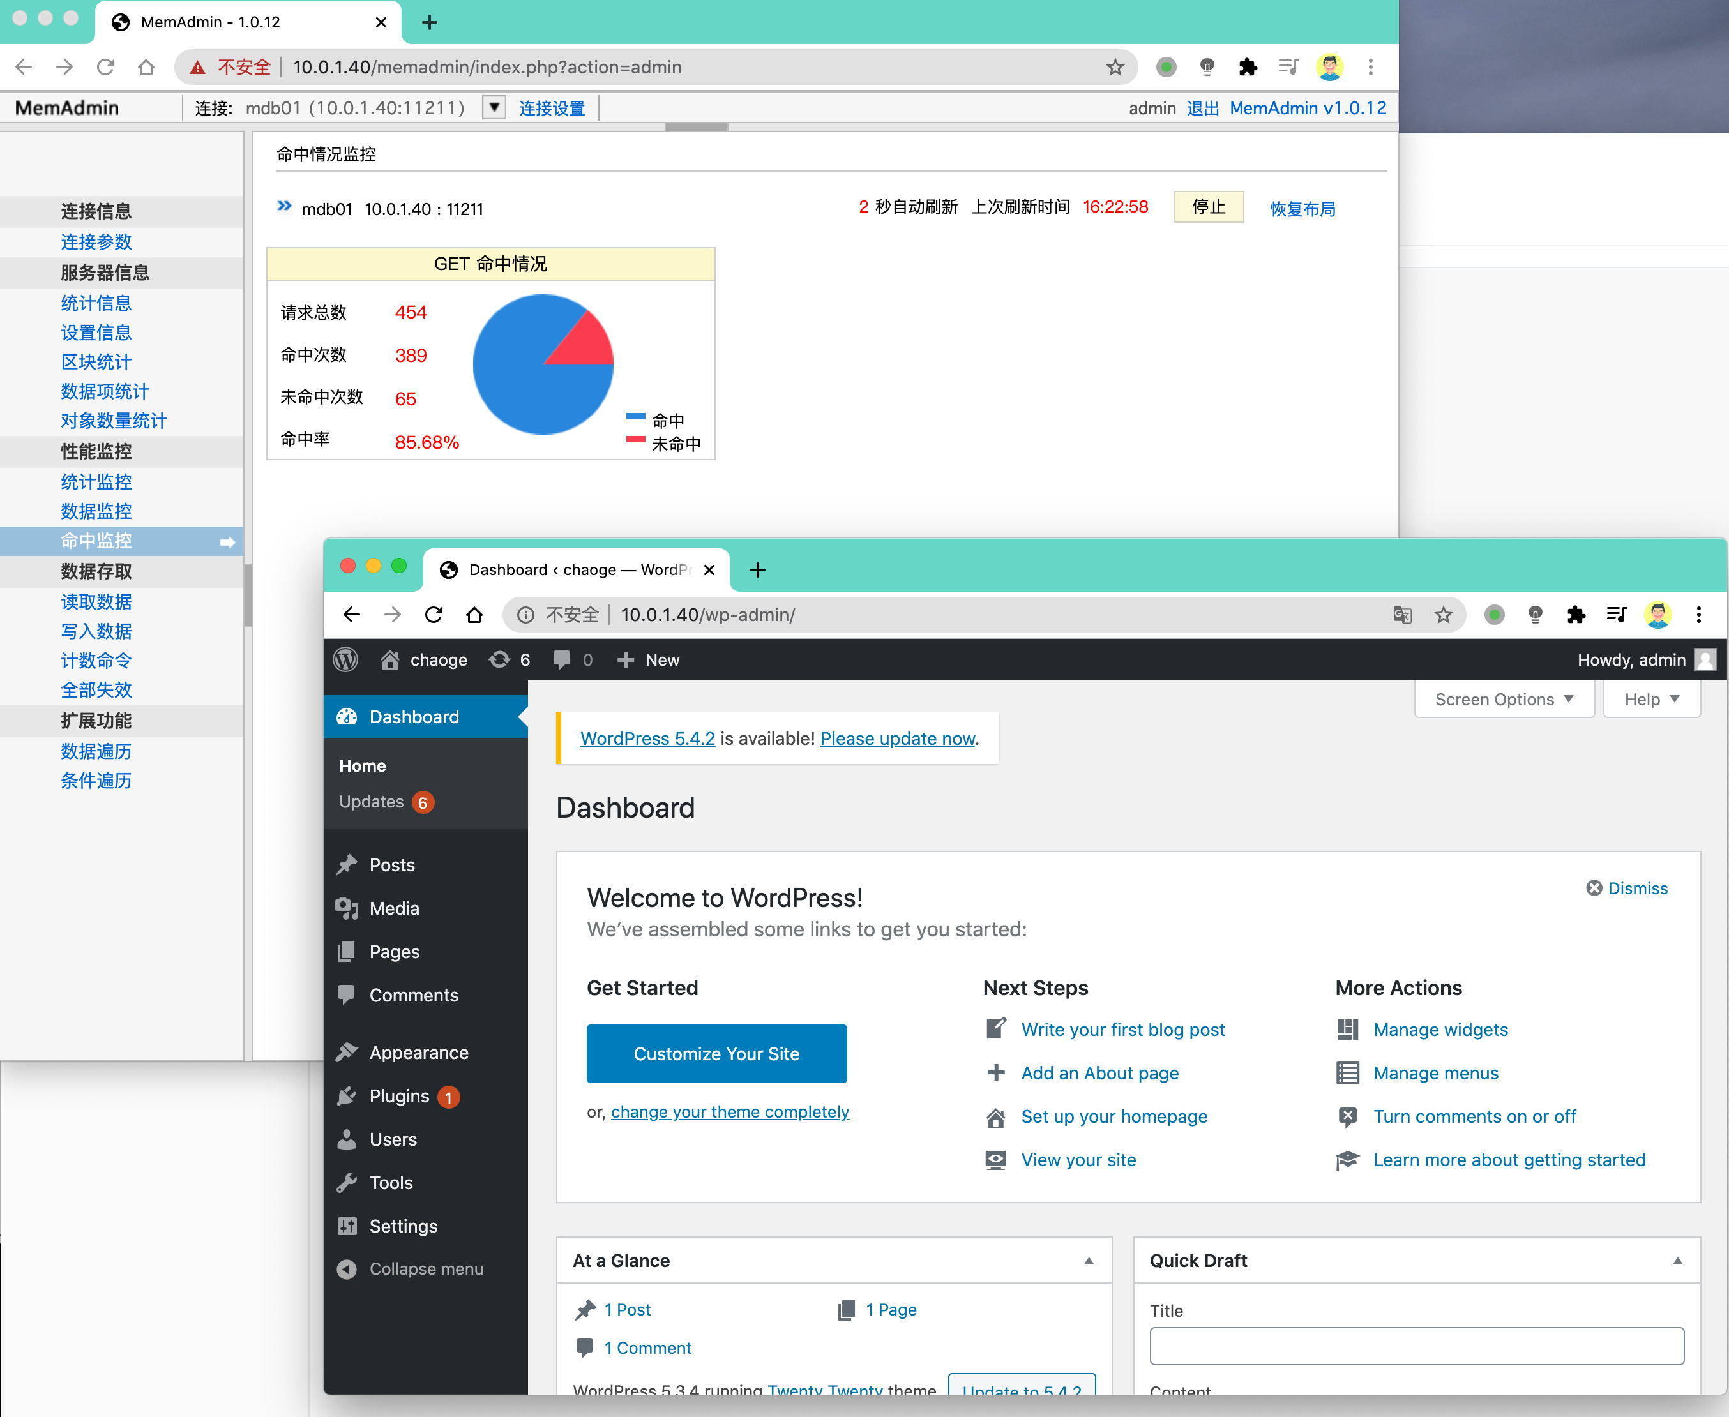The image size is (1729, 1417).
Task: Click the home button in WordPress browser toolbar
Action: (x=474, y=615)
